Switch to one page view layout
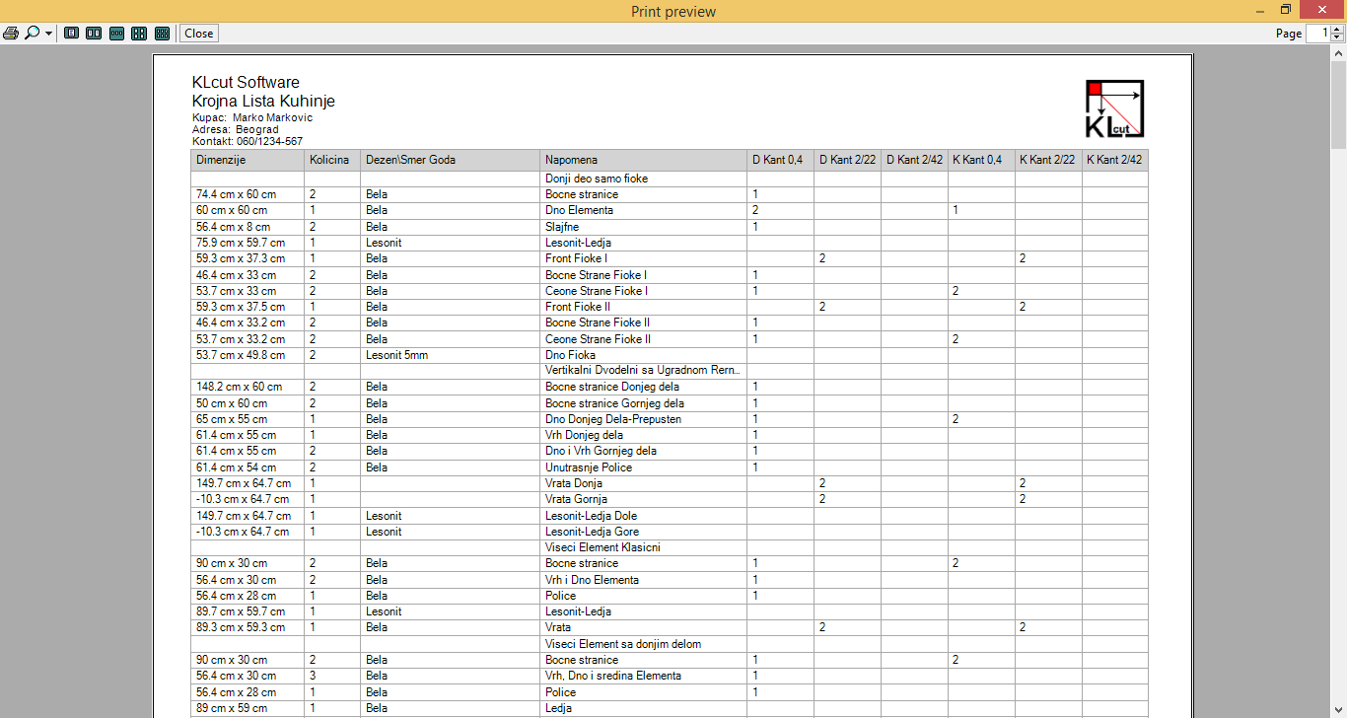This screenshot has height=718, width=1347. (x=72, y=34)
